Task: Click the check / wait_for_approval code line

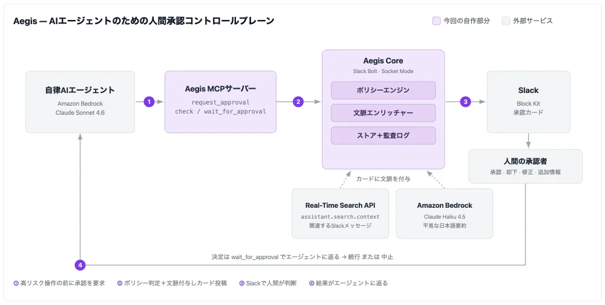Action: click(x=220, y=111)
